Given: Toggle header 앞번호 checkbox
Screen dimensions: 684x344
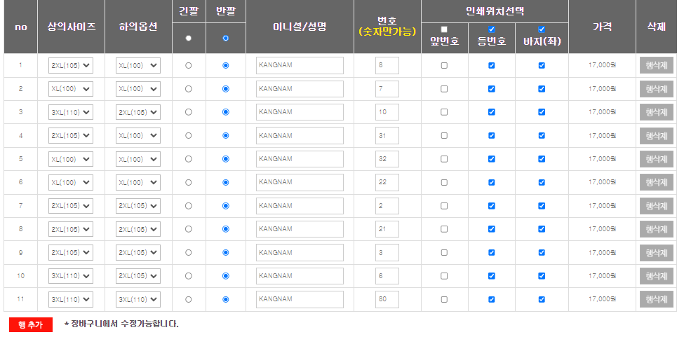Looking at the screenshot, I should [x=444, y=29].
